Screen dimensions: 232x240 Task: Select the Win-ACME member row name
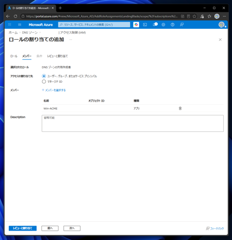tap(50, 109)
